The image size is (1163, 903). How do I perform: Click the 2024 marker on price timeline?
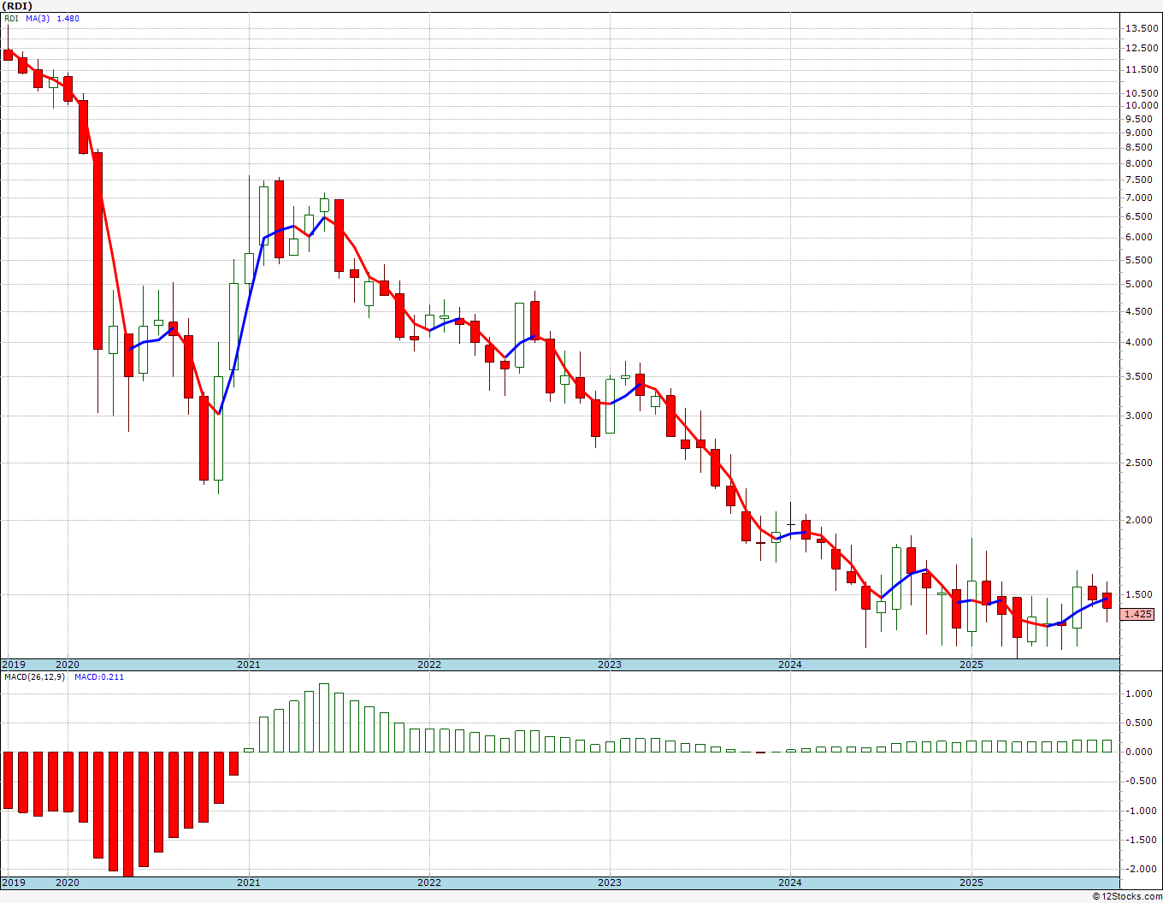(789, 664)
